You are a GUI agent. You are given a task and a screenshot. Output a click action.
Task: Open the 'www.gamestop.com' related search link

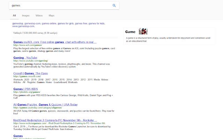pos(23,26)
